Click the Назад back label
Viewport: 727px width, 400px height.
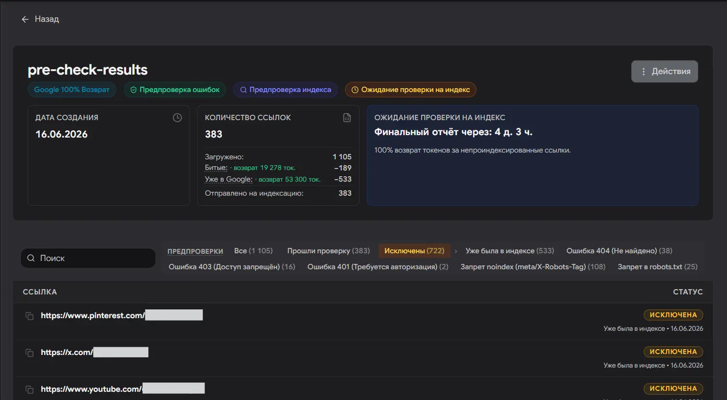click(47, 19)
